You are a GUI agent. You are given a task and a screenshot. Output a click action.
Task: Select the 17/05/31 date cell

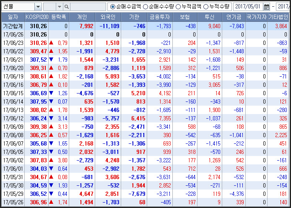point(13,177)
